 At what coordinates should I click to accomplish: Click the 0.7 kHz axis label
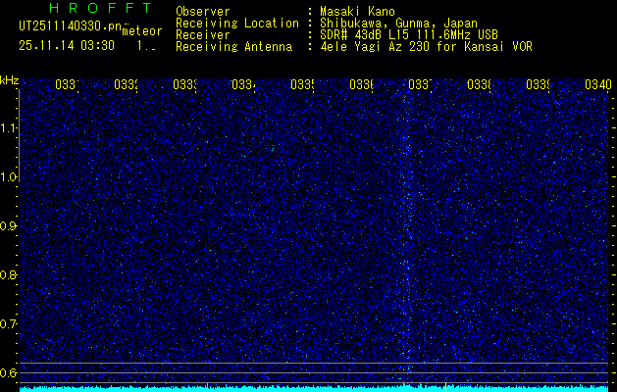coord(9,323)
